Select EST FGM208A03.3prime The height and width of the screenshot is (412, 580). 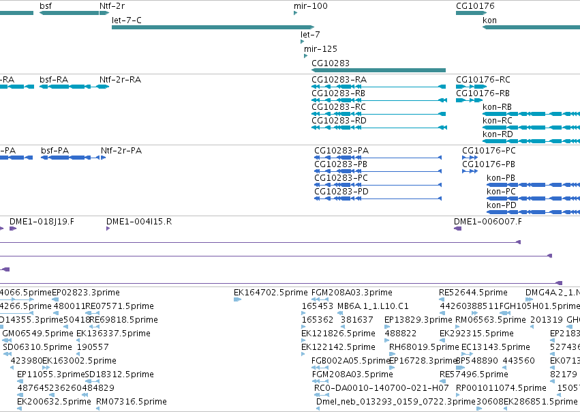(x=352, y=293)
